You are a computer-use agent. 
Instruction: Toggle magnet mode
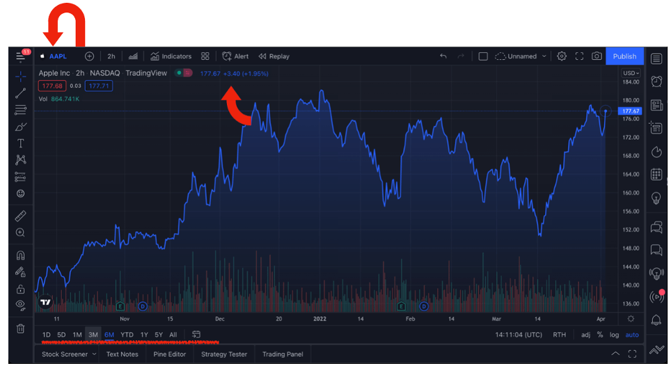tap(21, 255)
